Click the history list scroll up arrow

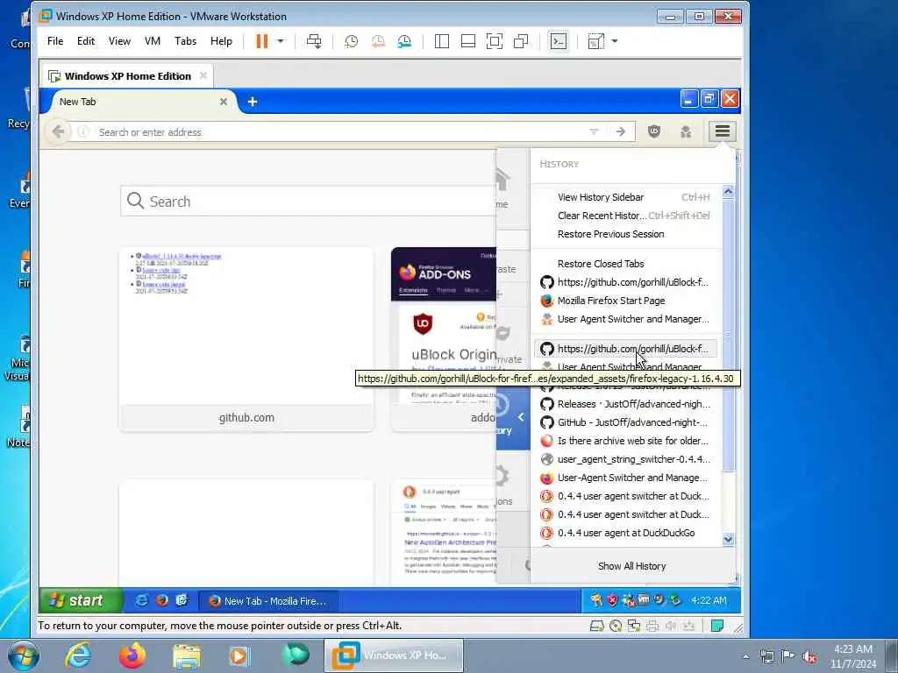728,192
